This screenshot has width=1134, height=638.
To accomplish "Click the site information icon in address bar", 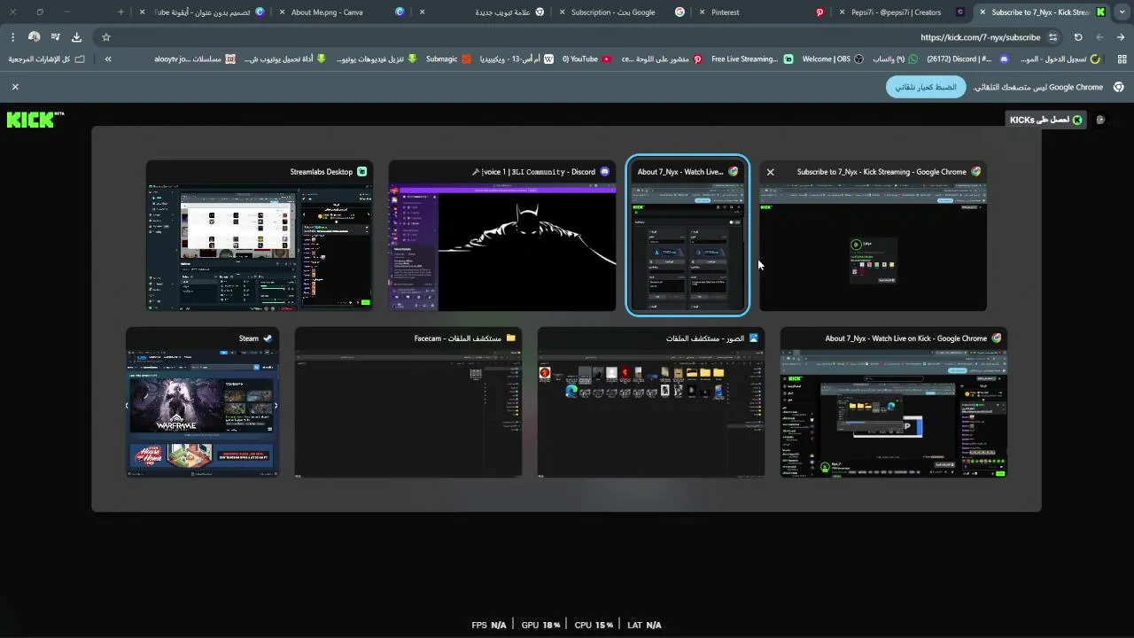I will 1052,37.
